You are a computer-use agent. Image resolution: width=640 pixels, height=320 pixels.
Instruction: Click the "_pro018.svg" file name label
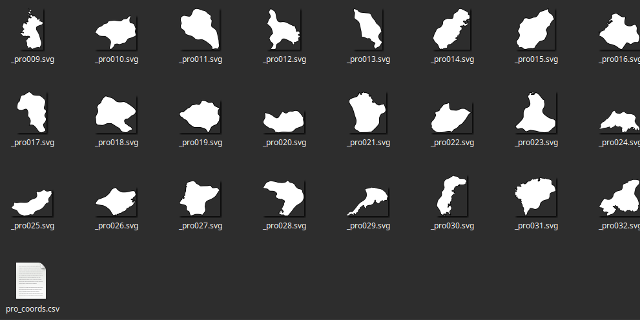click(116, 143)
